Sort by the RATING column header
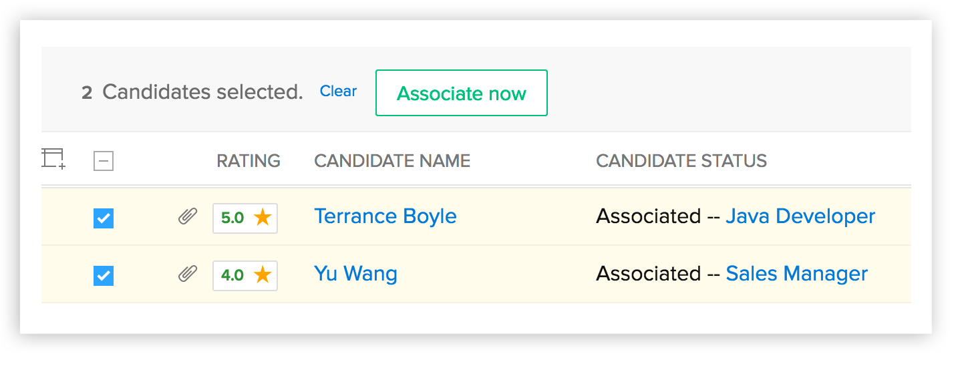The height and width of the screenshot is (366, 960). click(x=249, y=161)
